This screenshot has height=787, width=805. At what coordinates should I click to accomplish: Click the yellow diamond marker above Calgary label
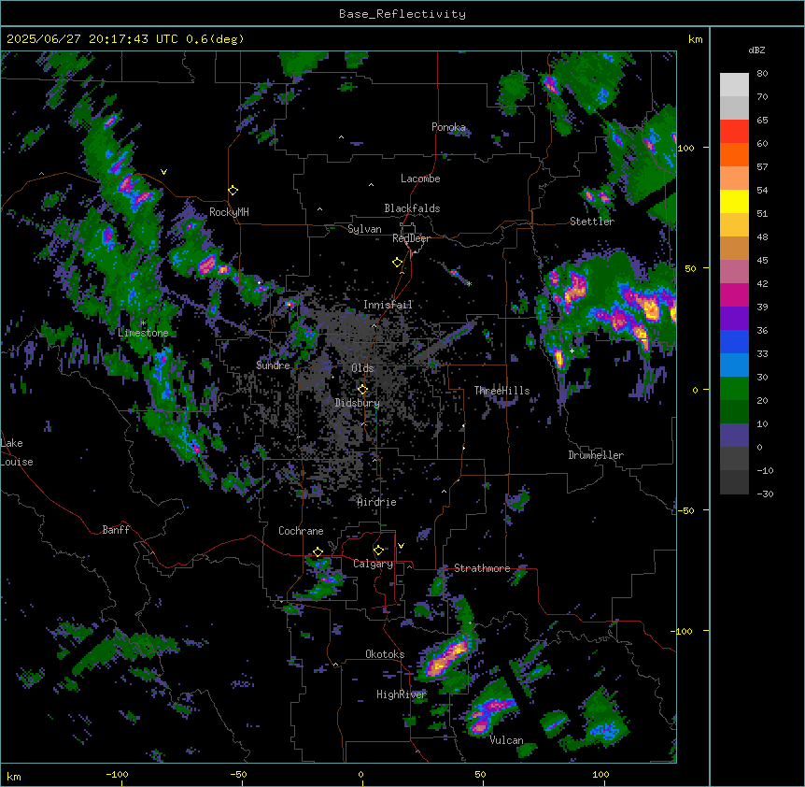tap(378, 551)
